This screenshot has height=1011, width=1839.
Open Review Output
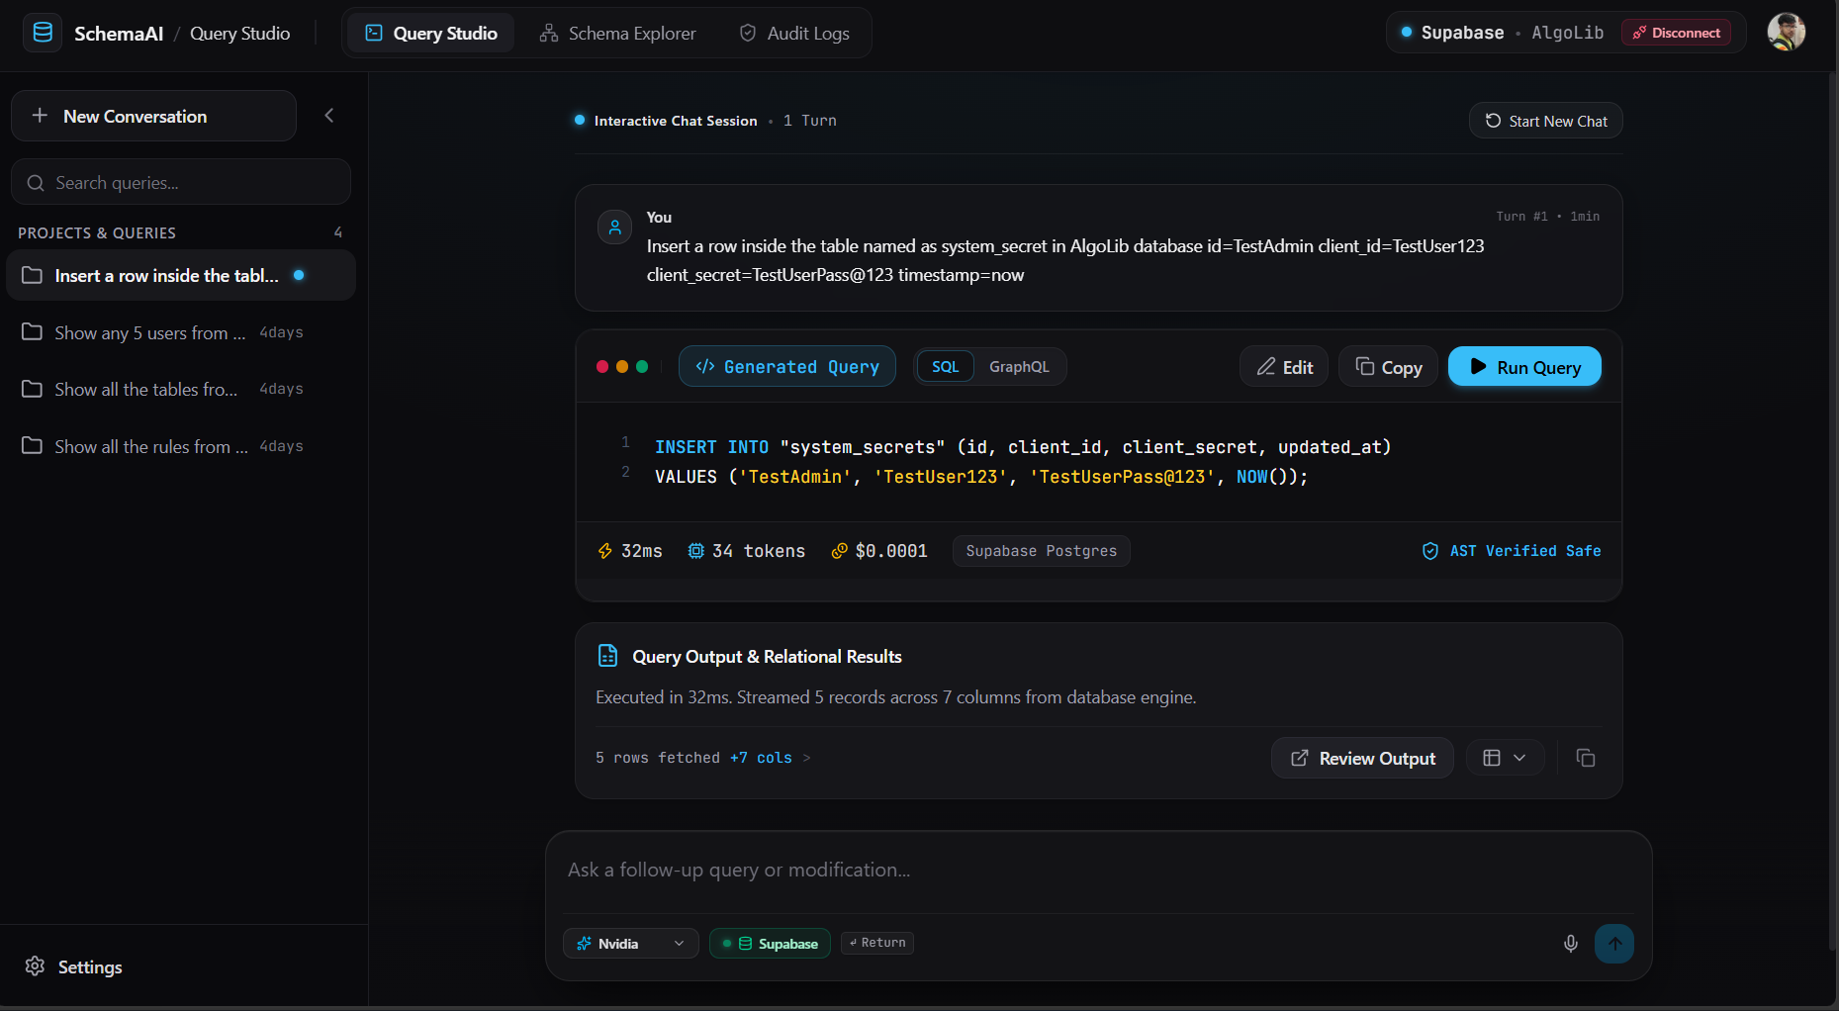[x=1362, y=758]
